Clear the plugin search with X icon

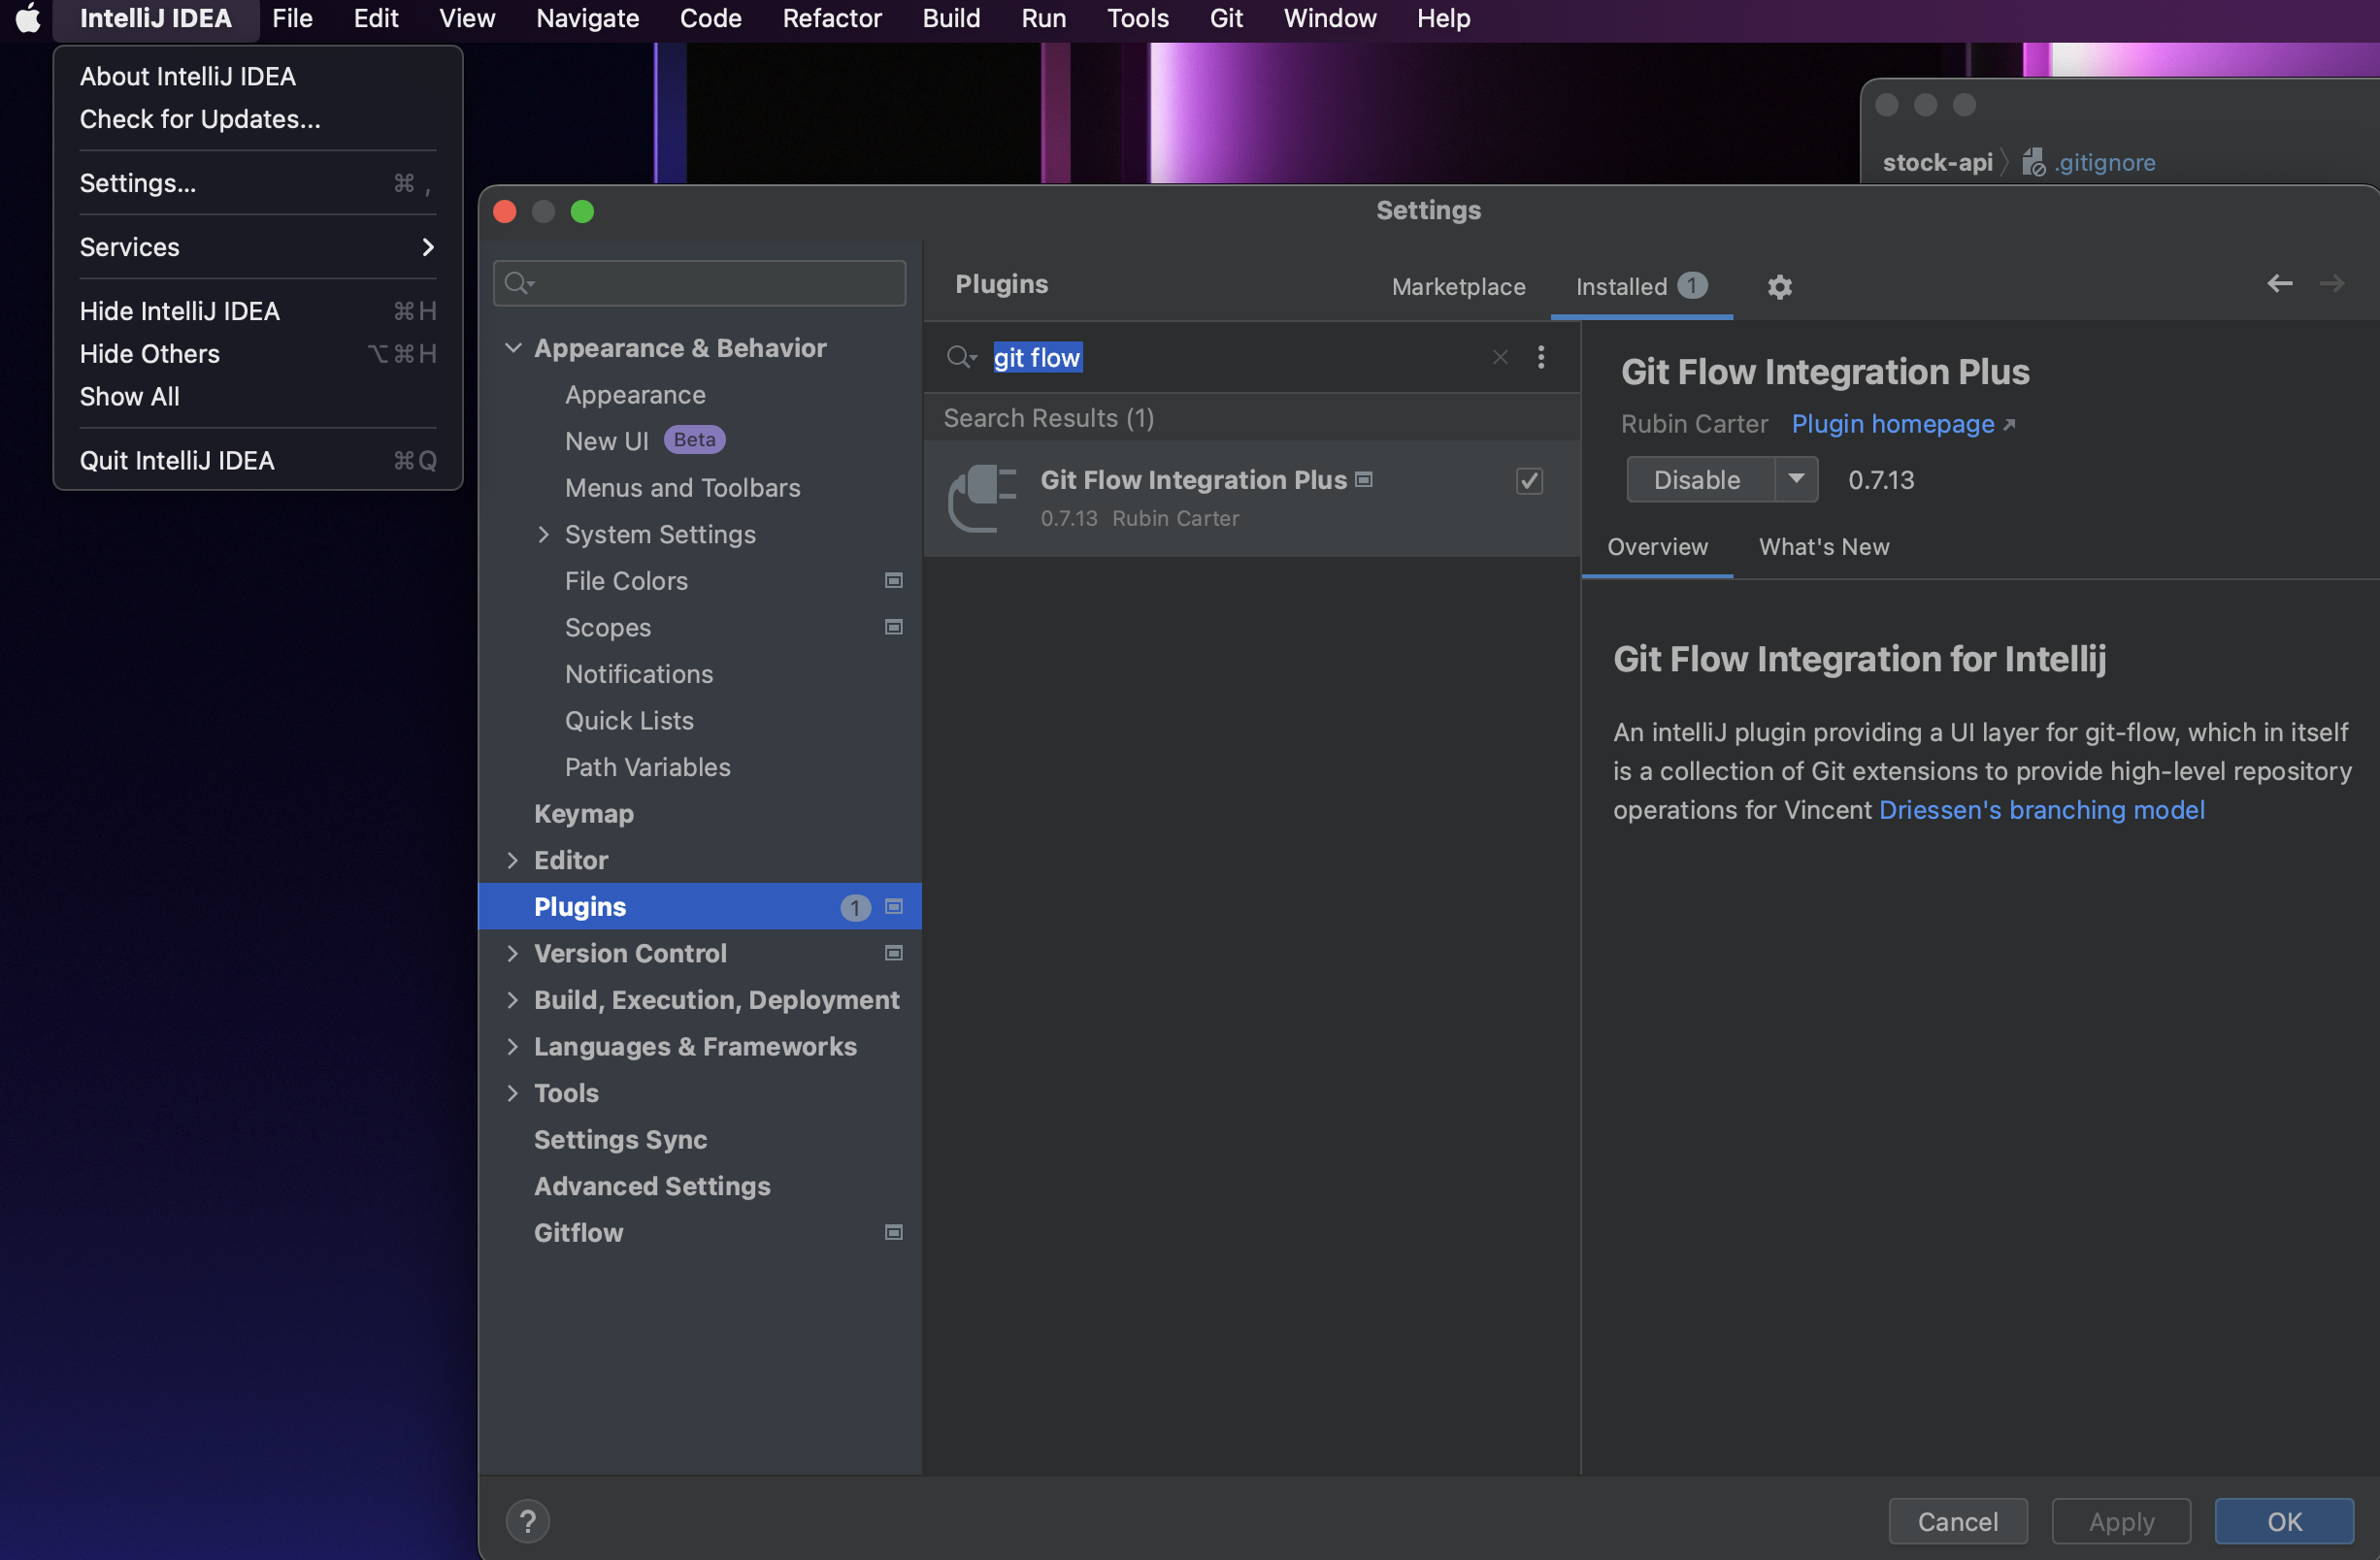point(1499,358)
